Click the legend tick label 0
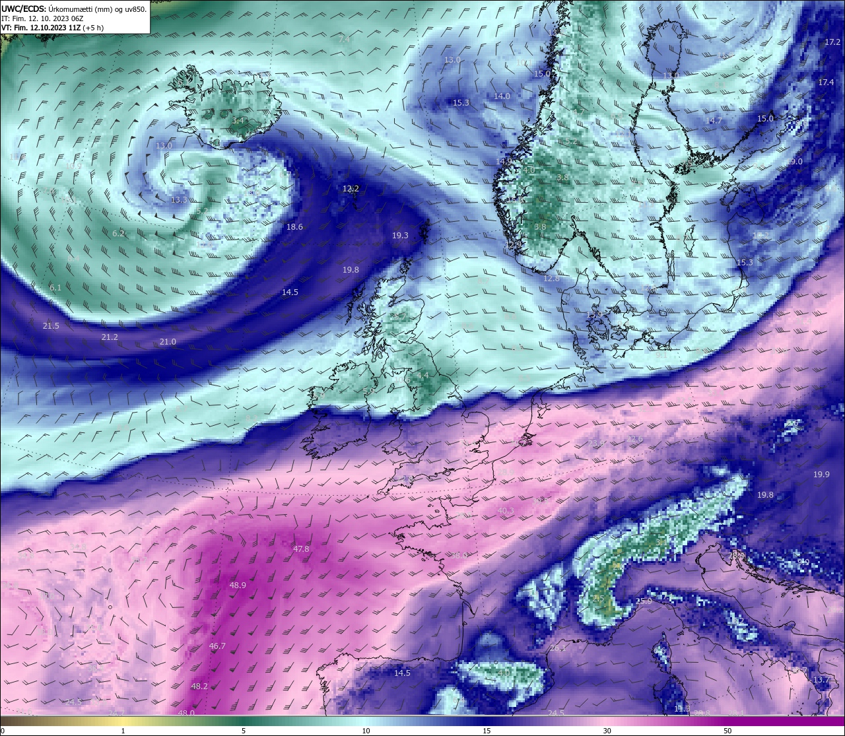Image resolution: width=845 pixels, height=736 pixels. click(2, 731)
